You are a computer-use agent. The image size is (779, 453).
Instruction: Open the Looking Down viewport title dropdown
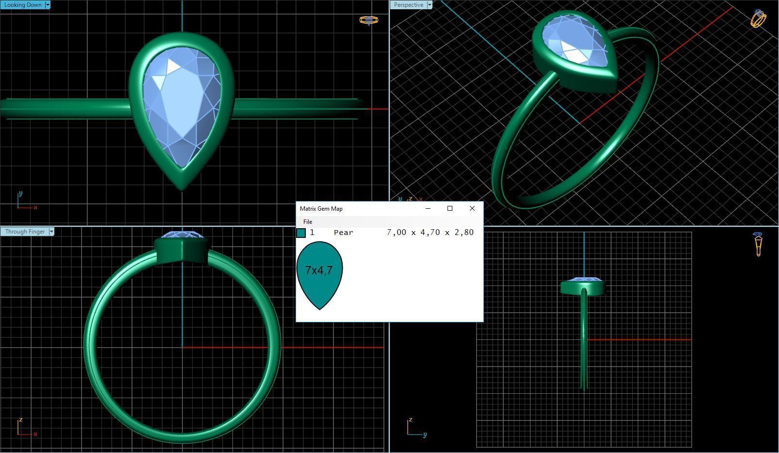(48, 4)
